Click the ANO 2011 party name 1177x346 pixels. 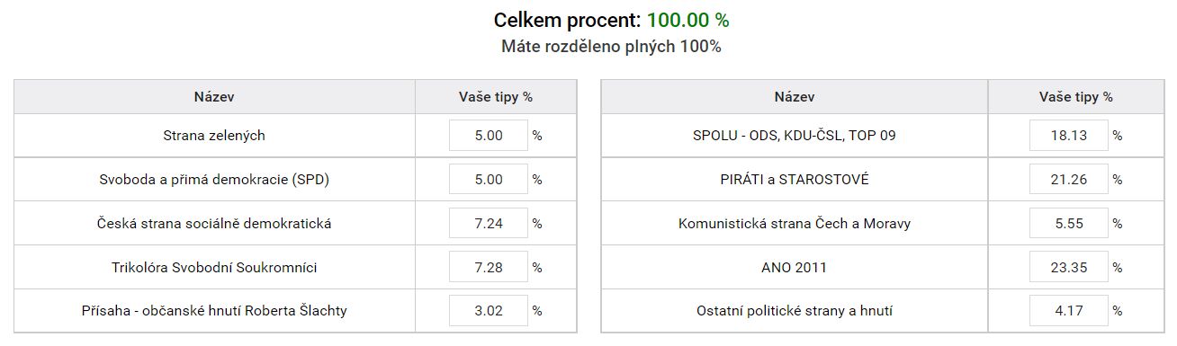tap(794, 268)
